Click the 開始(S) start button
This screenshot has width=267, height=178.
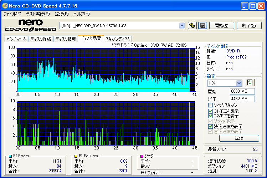click(x=221, y=26)
